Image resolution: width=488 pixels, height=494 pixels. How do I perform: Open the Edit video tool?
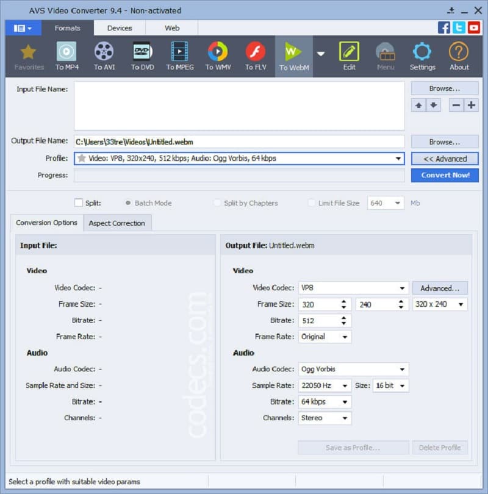349,55
